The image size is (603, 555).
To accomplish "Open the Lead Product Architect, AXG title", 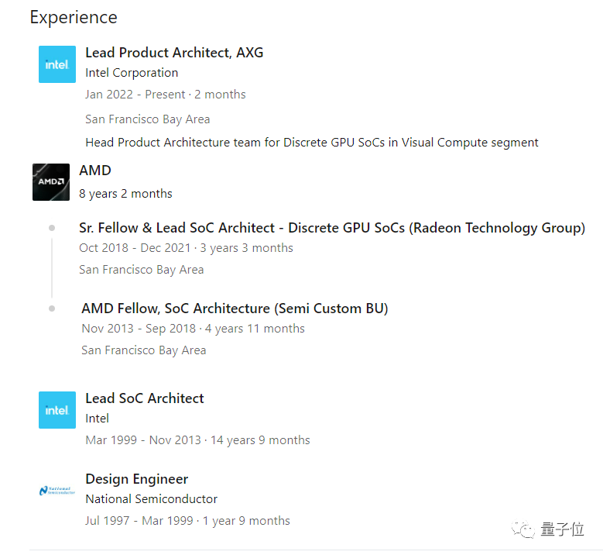I will coord(174,53).
